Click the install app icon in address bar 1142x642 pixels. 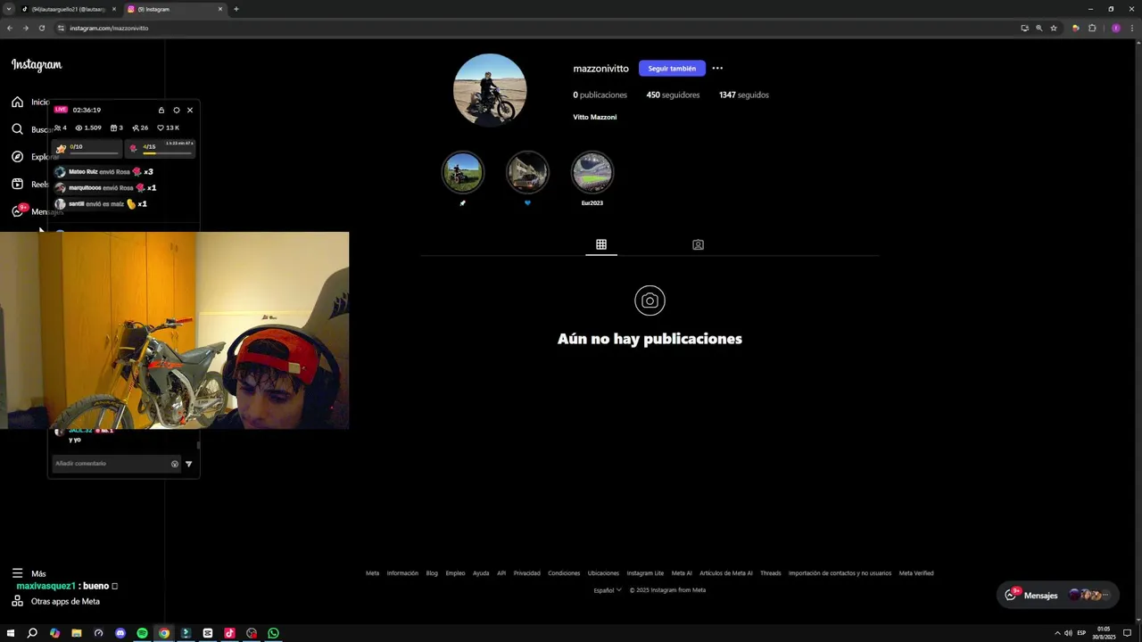pos(1024,28)
